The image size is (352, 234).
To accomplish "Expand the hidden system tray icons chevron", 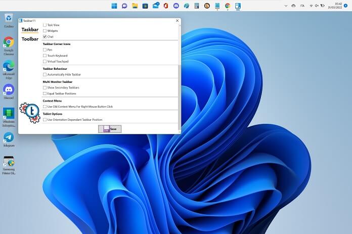I will [285, 6].
